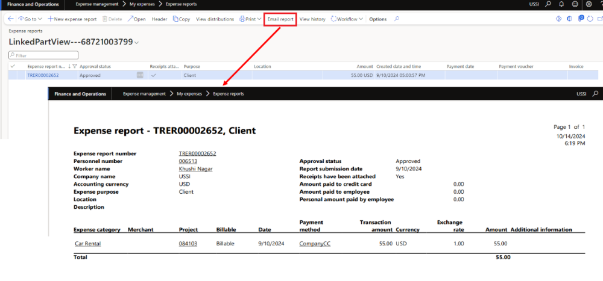
Task: Click the Invoice column header
Action: [576, 66]
